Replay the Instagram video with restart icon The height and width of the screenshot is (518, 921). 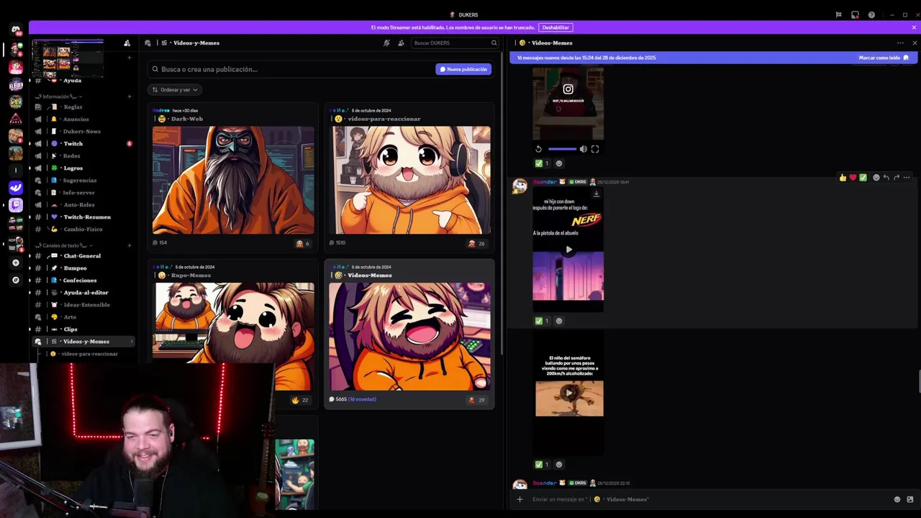538,149
